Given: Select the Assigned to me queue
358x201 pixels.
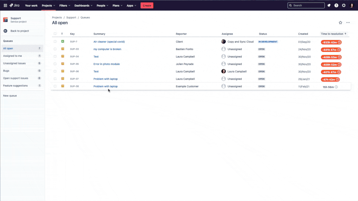Looking at the screenshot, I should [22, 56].
